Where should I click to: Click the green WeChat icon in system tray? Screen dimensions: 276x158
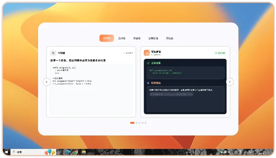(x=221, y=152)
